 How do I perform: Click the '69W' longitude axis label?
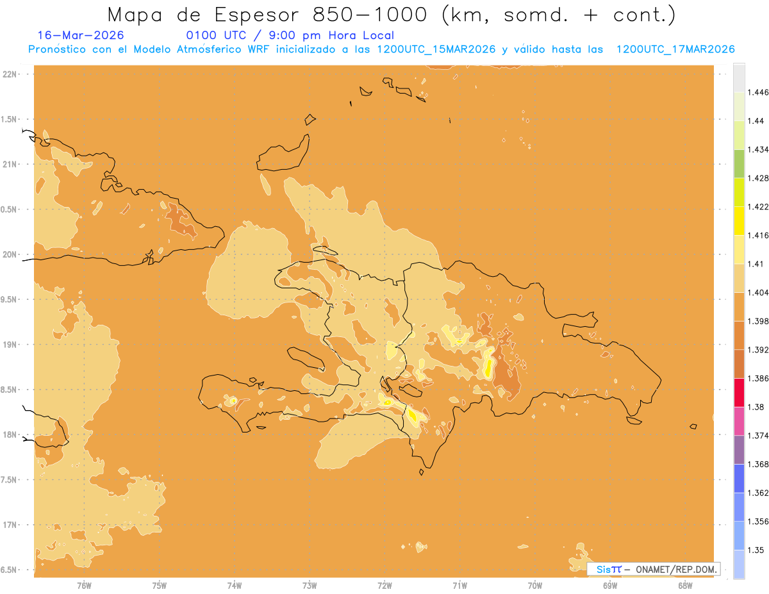610,586
